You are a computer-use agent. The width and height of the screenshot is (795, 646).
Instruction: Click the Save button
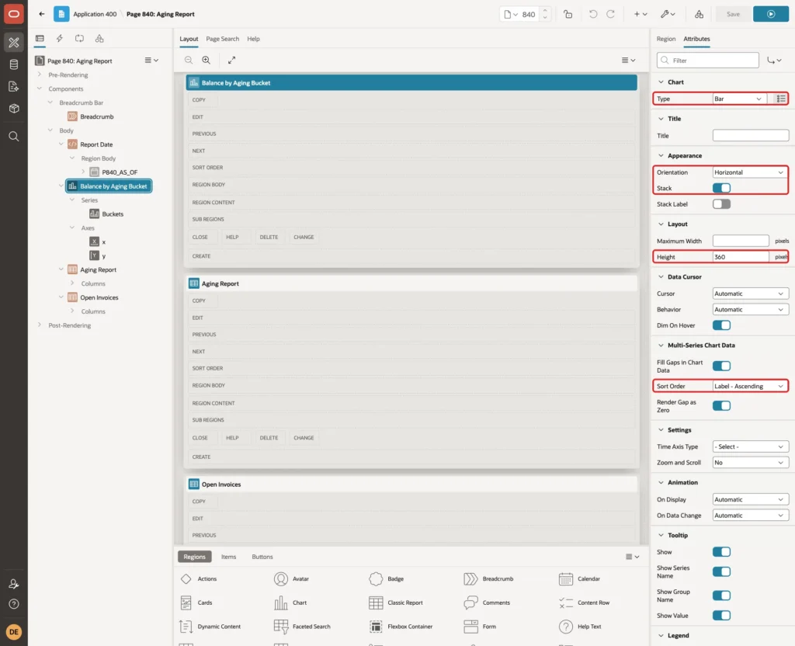coord(733,14)
